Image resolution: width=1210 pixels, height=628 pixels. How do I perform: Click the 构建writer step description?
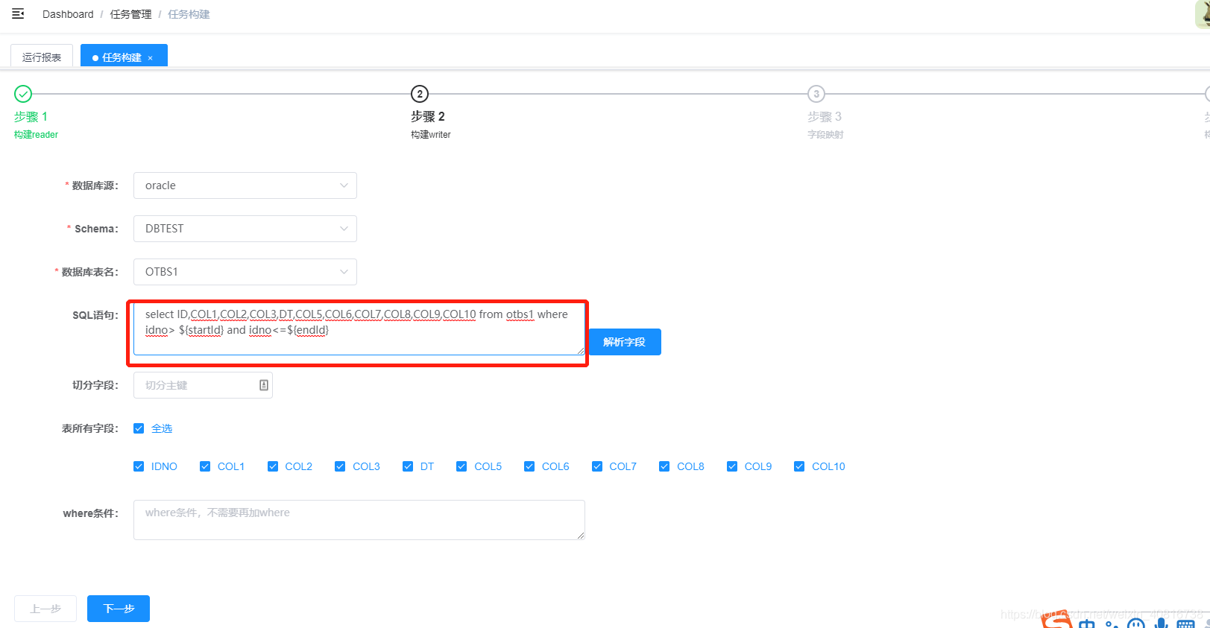(431, 135)
